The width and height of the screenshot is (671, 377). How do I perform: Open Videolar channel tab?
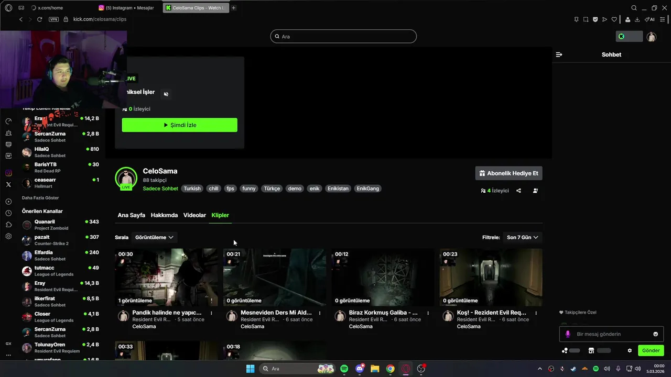pyautogui.click(x=194, y=215)
